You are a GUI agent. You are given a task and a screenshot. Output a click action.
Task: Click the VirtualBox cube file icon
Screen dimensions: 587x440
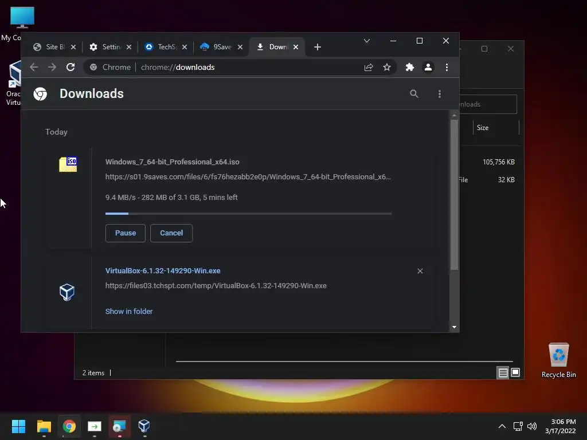pyautogui.click(x=68, y=292)
